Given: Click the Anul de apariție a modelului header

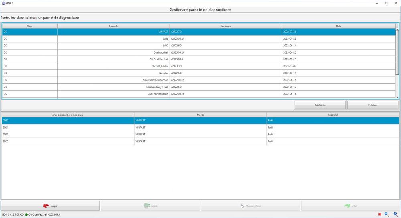Looking at the screenshot, I should click(68, 115).
